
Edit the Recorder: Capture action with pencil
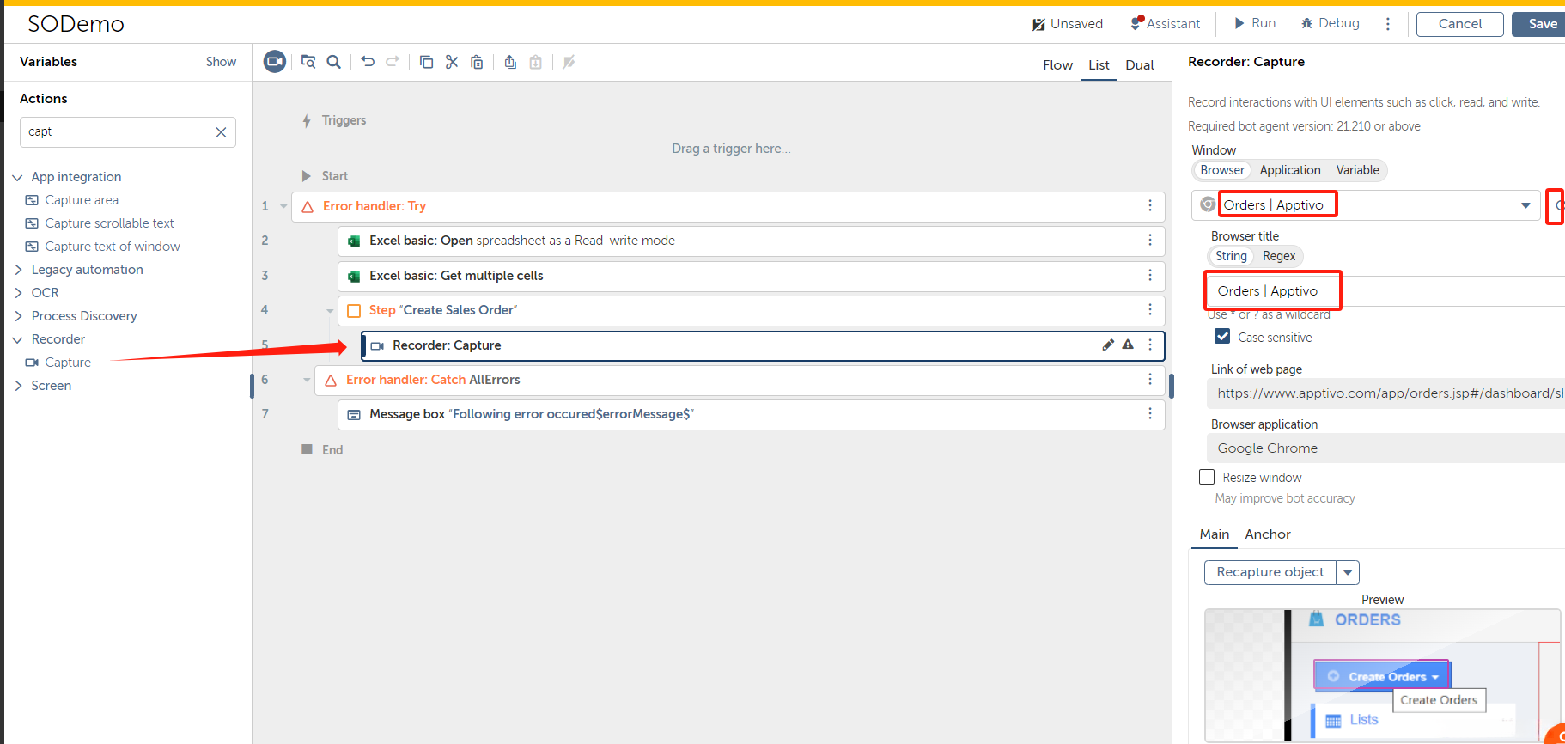point(1108,345)
